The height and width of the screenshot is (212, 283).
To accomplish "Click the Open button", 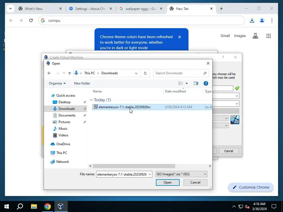I will click(168, 182).
